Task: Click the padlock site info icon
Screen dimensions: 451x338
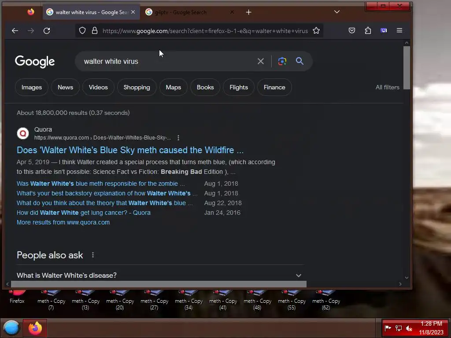Action: (94, 30)
